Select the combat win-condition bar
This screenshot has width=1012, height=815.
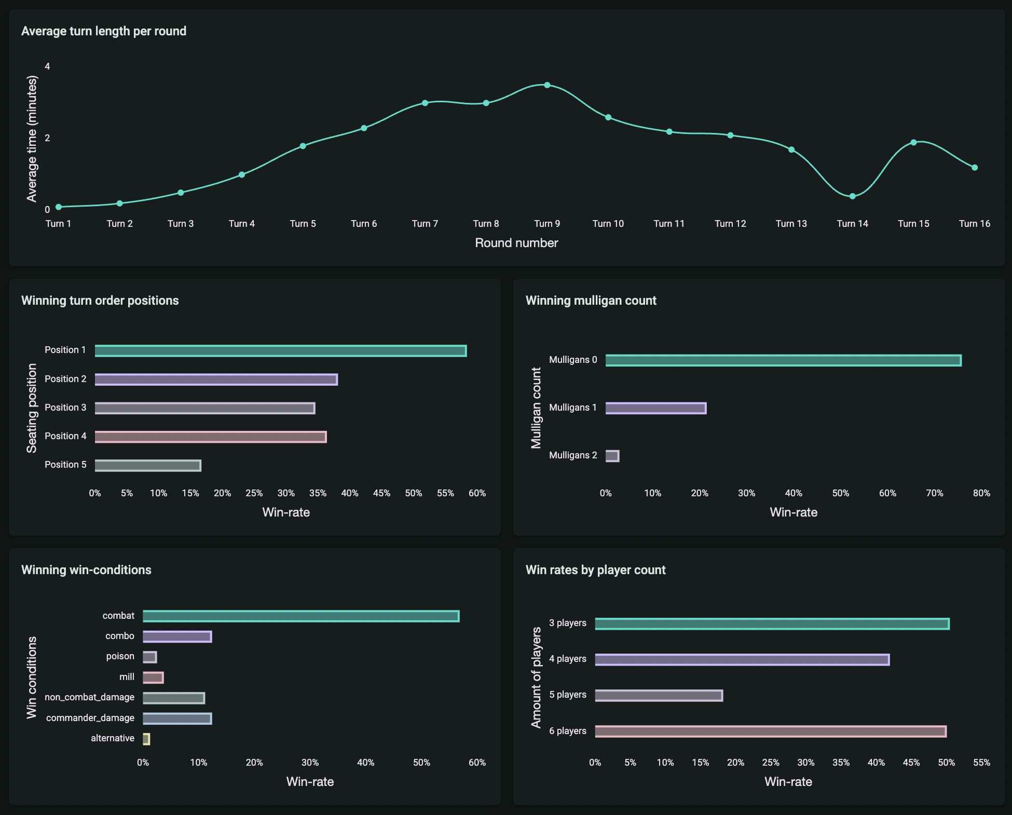pos(301,616)
